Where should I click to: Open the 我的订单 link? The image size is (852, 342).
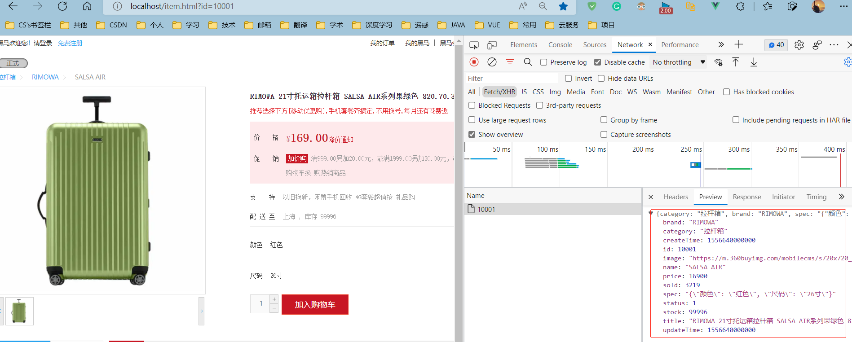(x=382, y=43)
